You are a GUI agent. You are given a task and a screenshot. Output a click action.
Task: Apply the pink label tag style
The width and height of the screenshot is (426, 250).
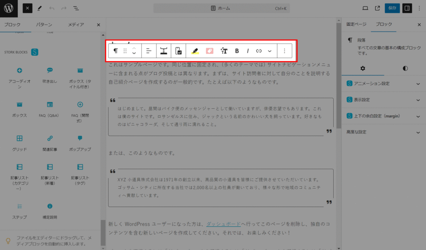point(210,51)
